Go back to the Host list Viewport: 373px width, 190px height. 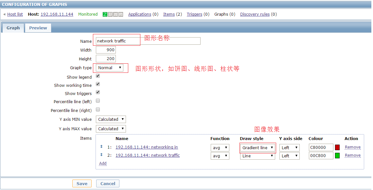15,14
